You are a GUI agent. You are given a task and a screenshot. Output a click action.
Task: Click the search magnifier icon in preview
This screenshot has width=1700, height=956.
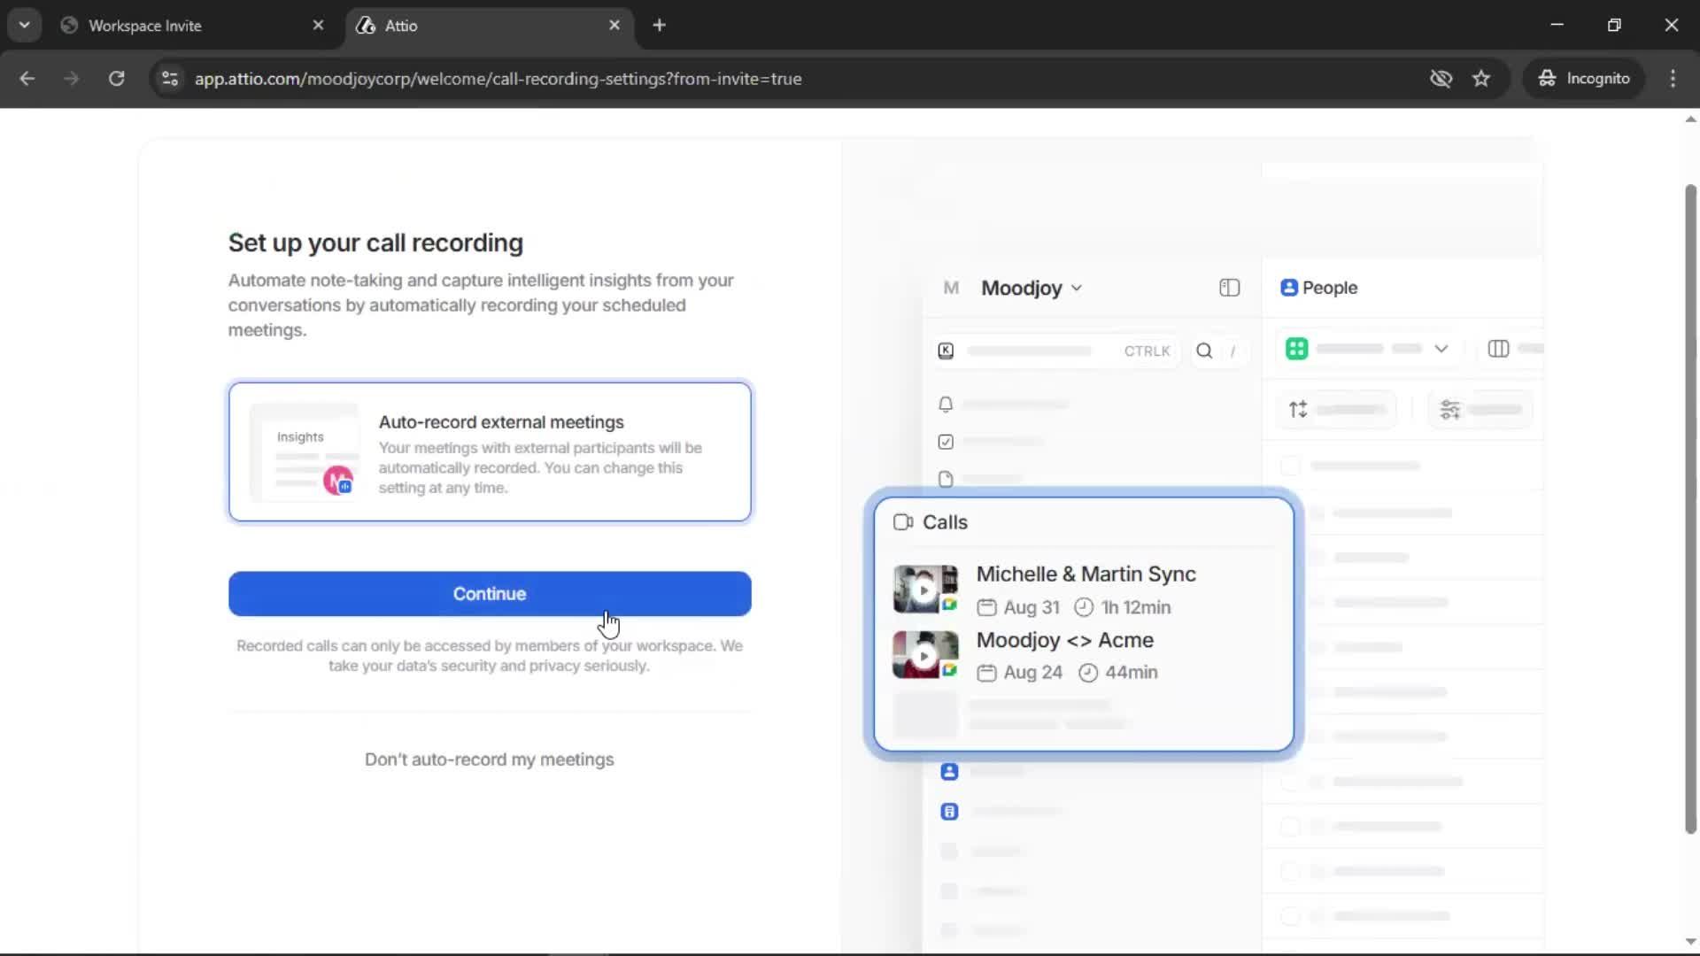click(x=1204, y=351)
